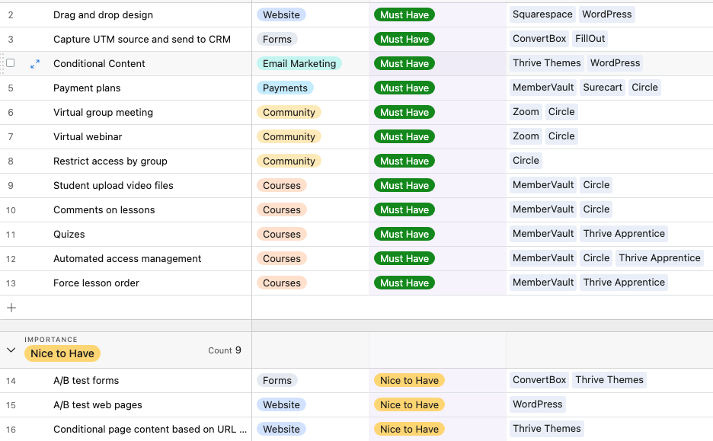The height and width of the screenshot is (441, 713).
Task: Expand the Conditional Content record
Action: (x=34, y=63)
